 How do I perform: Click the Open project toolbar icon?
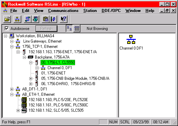click(7, 19)
